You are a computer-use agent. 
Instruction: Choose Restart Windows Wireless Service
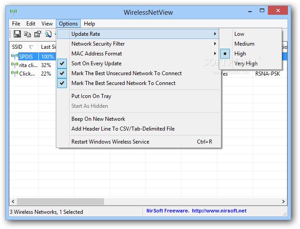[139, 142]
